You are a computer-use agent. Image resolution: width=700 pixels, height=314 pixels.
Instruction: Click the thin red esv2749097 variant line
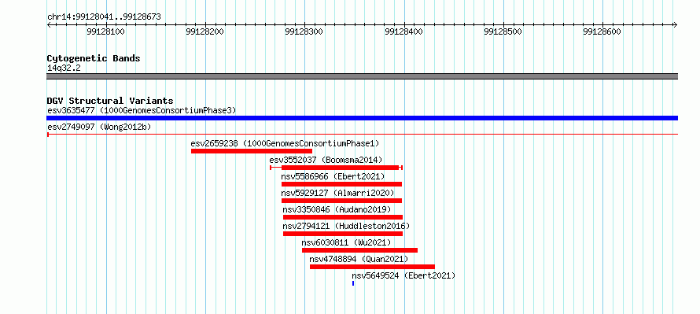point(362,134)
